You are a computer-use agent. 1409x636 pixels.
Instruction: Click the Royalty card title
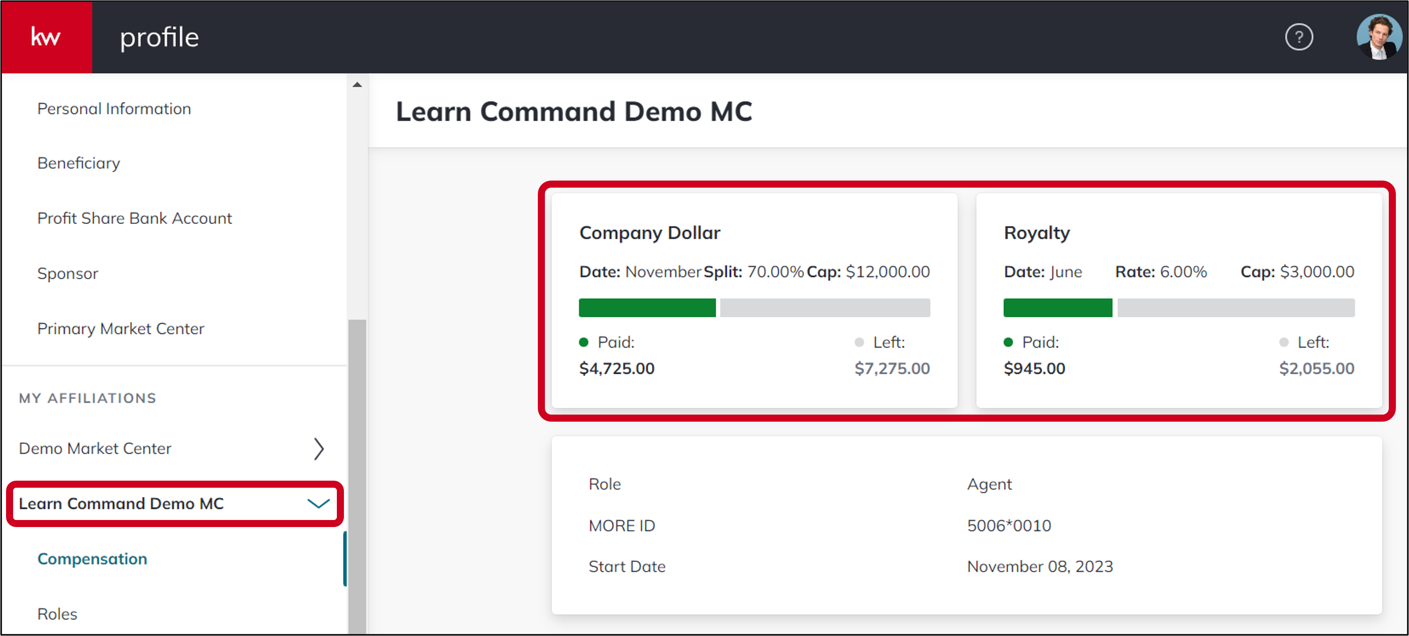[1036, 233]
